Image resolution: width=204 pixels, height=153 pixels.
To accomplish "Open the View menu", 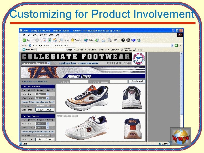I will click(x=35, y=35).
